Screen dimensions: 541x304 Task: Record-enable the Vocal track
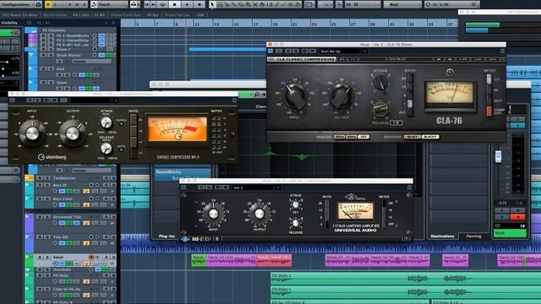pyautogui.click(x=91, y=257)
